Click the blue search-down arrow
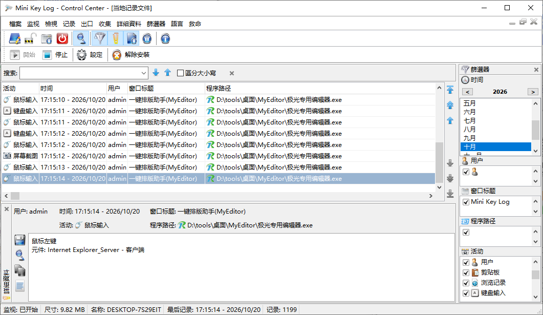This screenshot has width=543, height=315. 156,72
